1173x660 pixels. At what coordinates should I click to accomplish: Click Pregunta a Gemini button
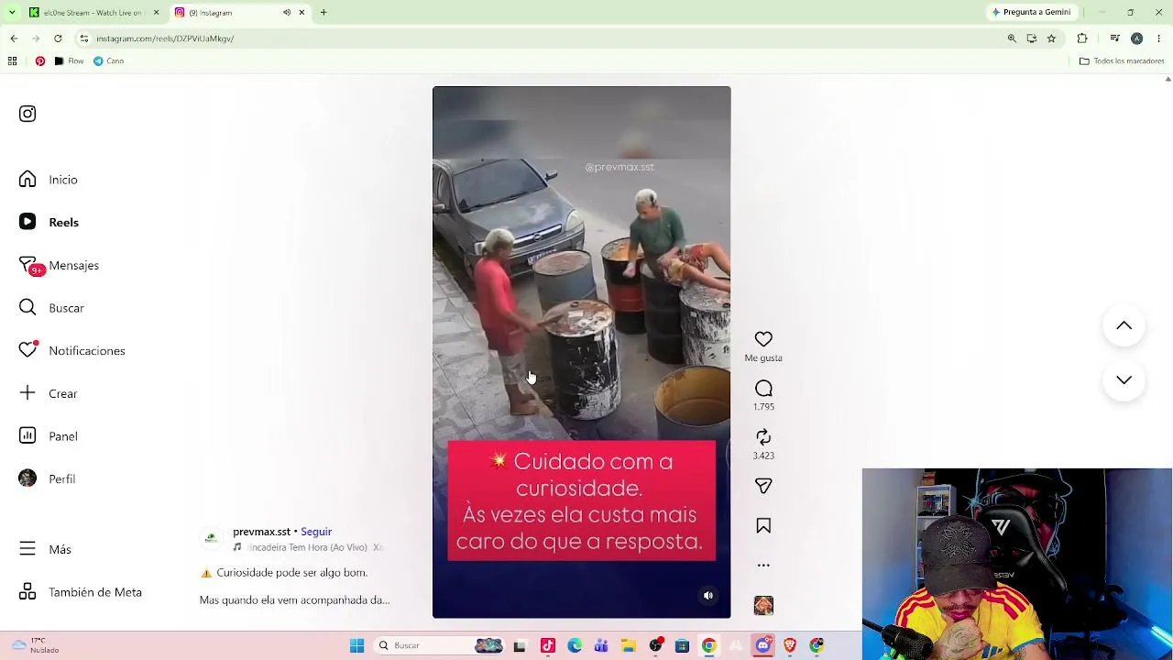click(1031, 12)
